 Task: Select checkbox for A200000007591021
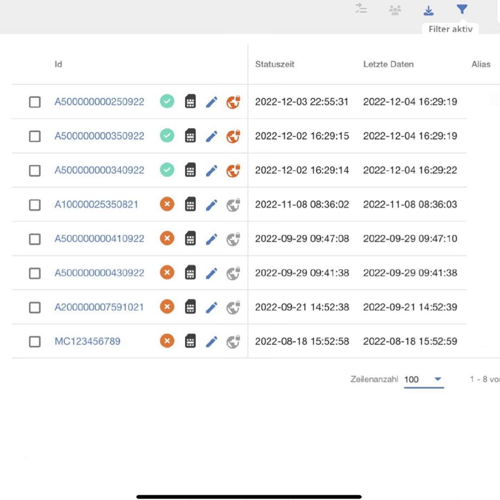(35, 307)
